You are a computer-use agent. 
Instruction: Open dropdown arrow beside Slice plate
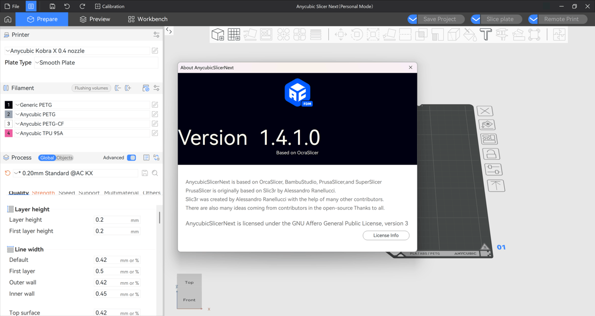(476, 19)
